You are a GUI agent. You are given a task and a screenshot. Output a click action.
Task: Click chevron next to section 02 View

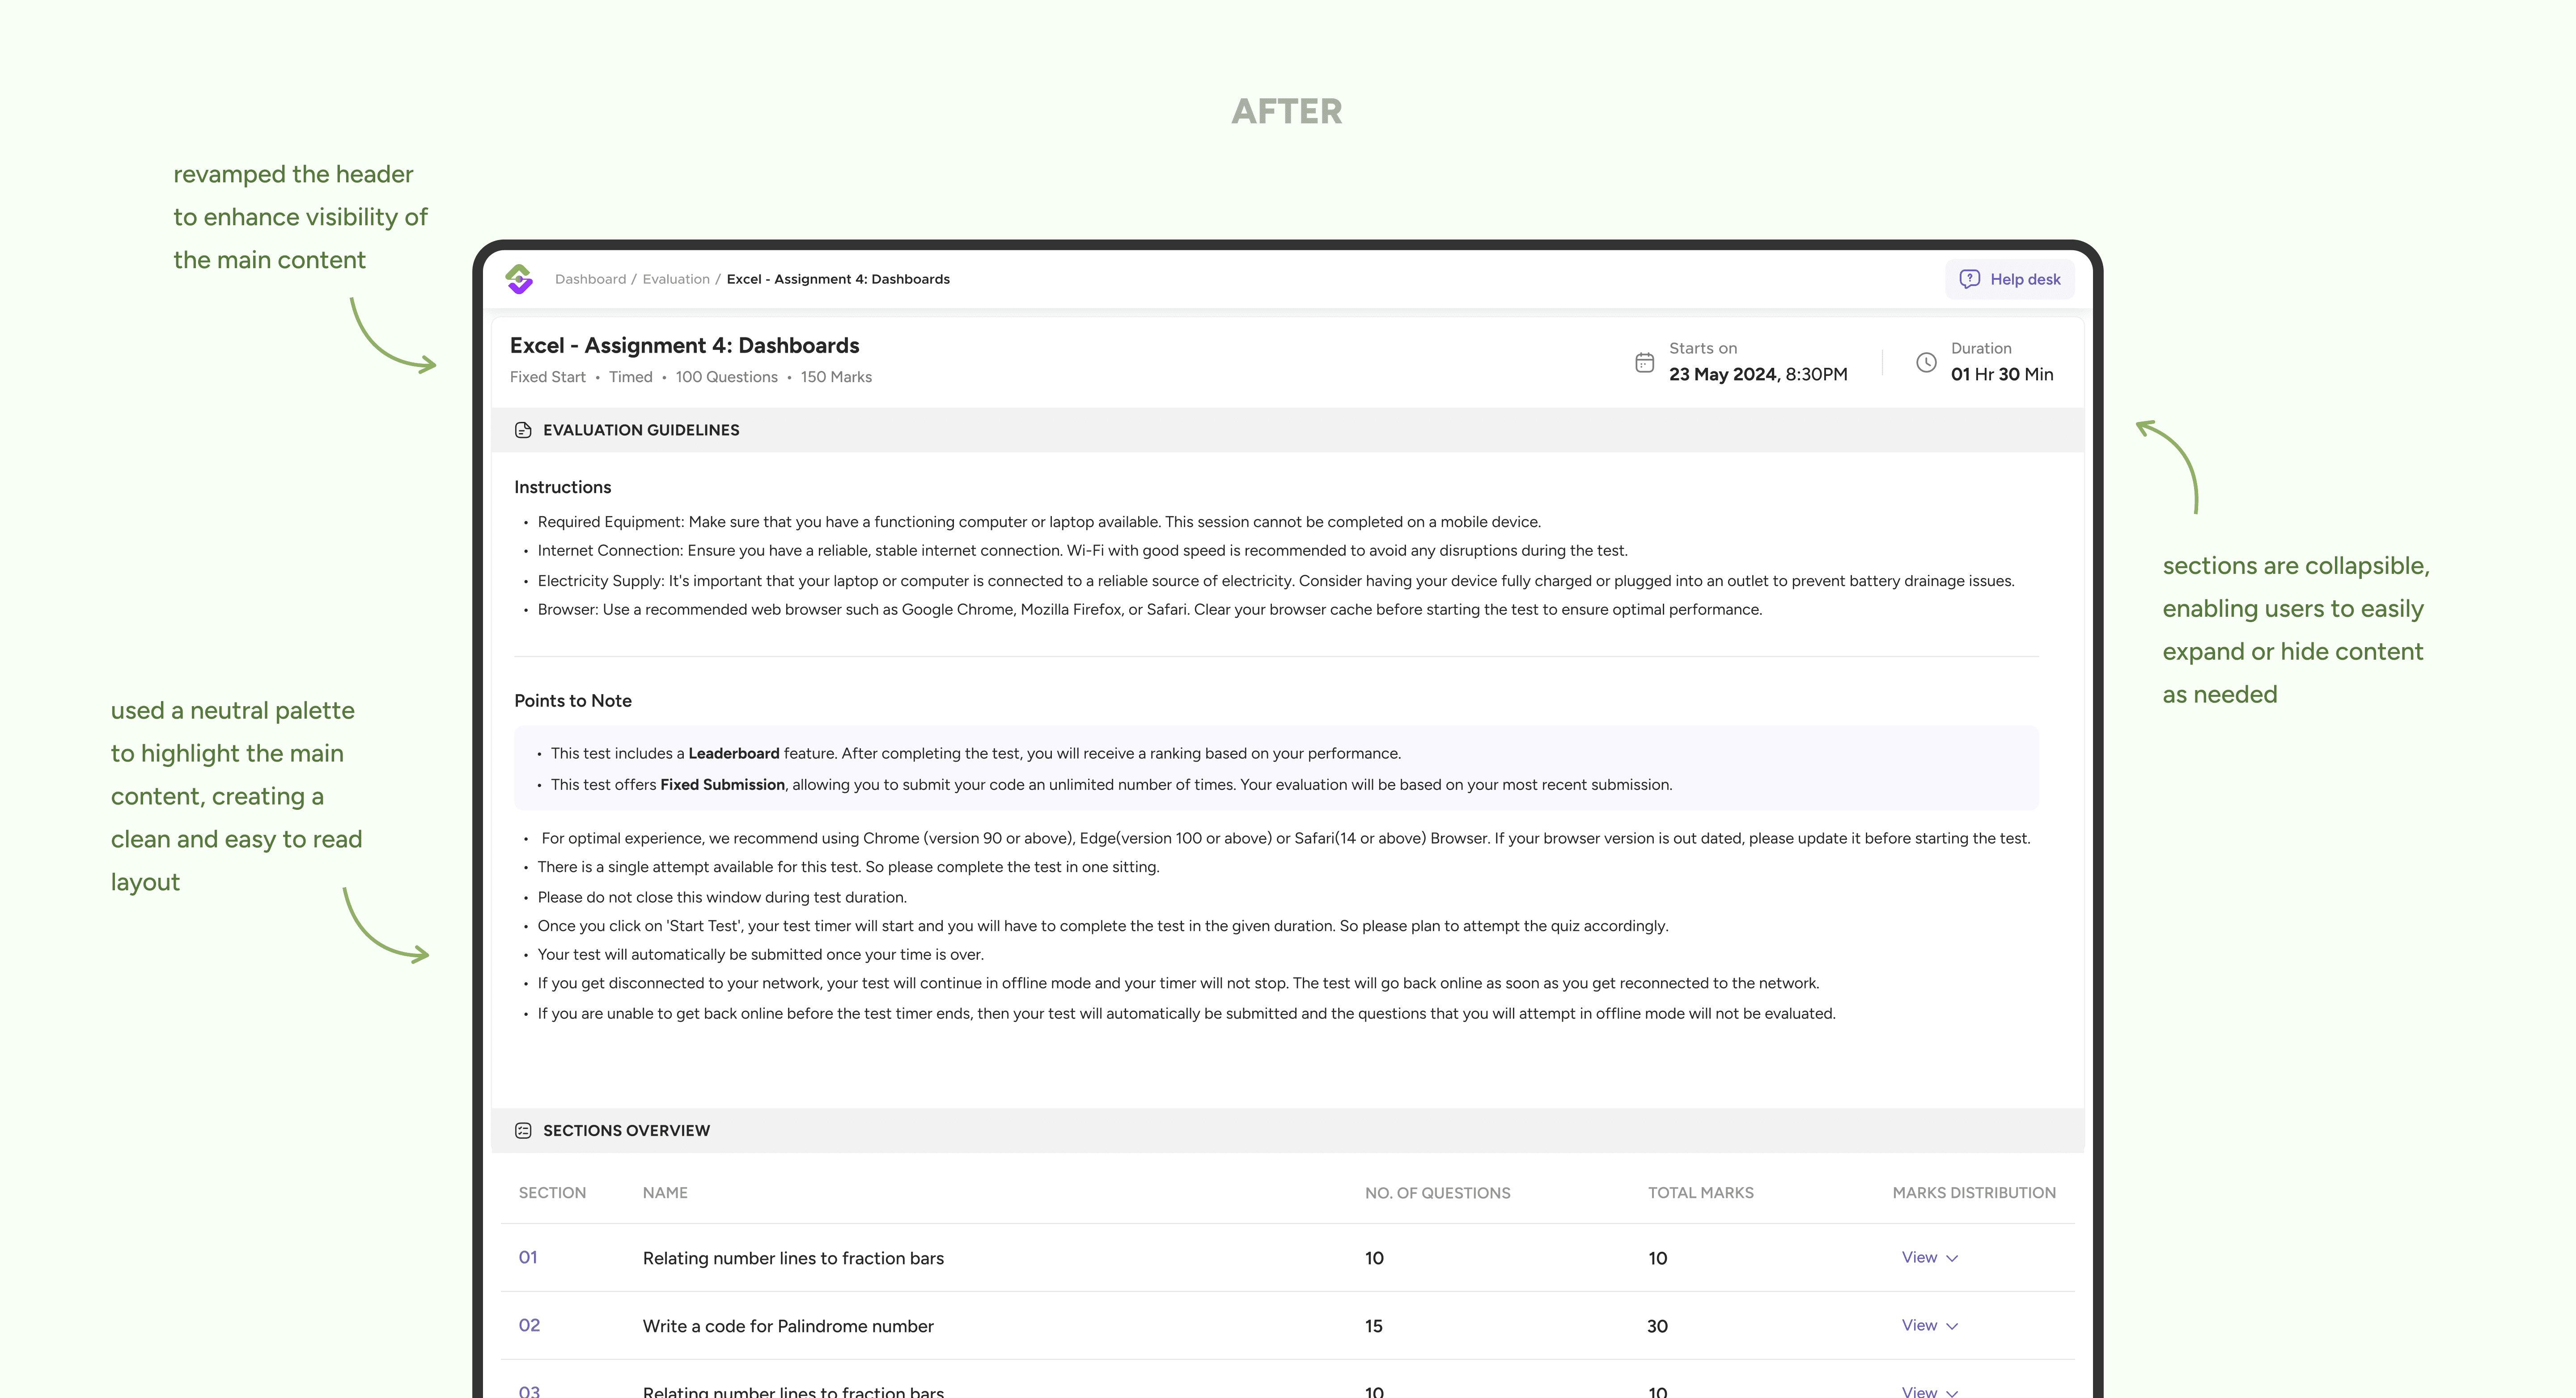1952,1326
